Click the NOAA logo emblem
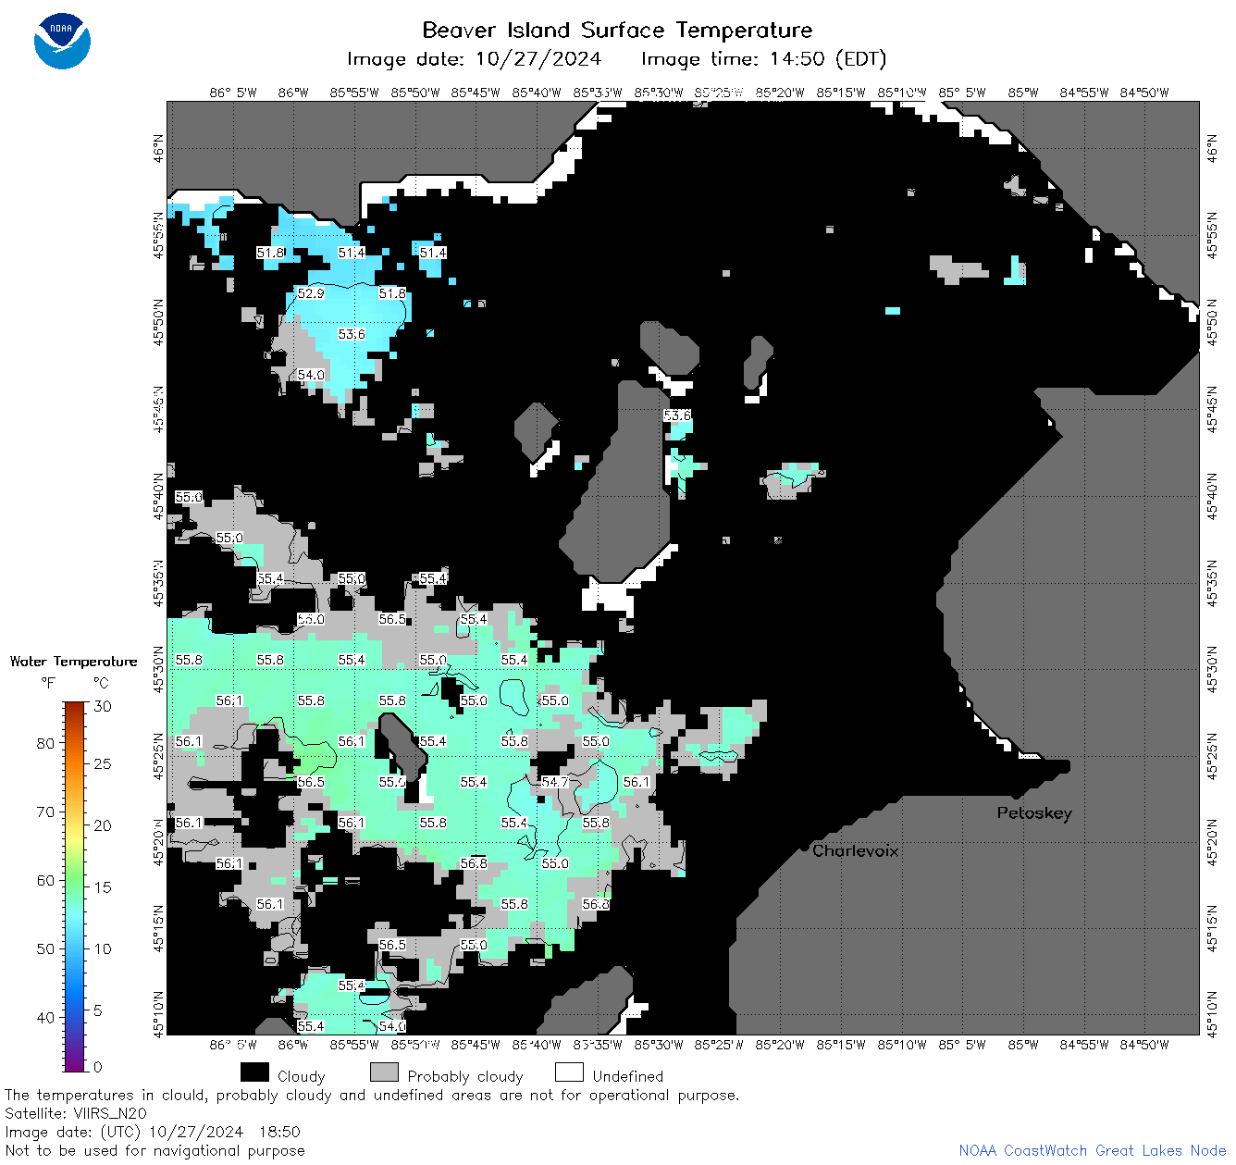The image size is (1236, 1165). [62, 42]
